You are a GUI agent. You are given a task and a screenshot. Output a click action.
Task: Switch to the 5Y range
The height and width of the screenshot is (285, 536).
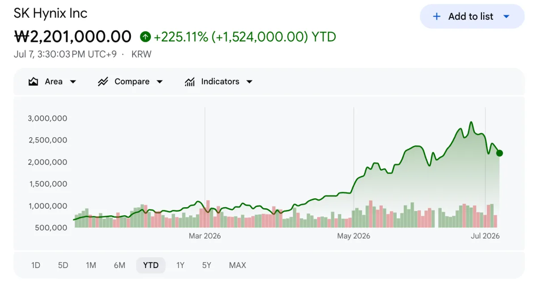(x=206, y=265)
